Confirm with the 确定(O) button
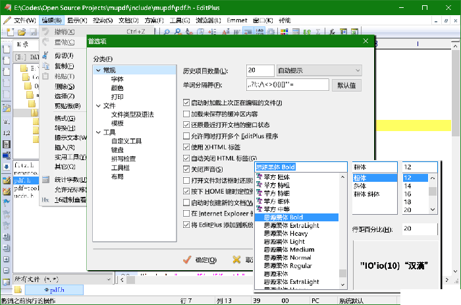Viewport: 461px width, 305px height. coord(200,260)
